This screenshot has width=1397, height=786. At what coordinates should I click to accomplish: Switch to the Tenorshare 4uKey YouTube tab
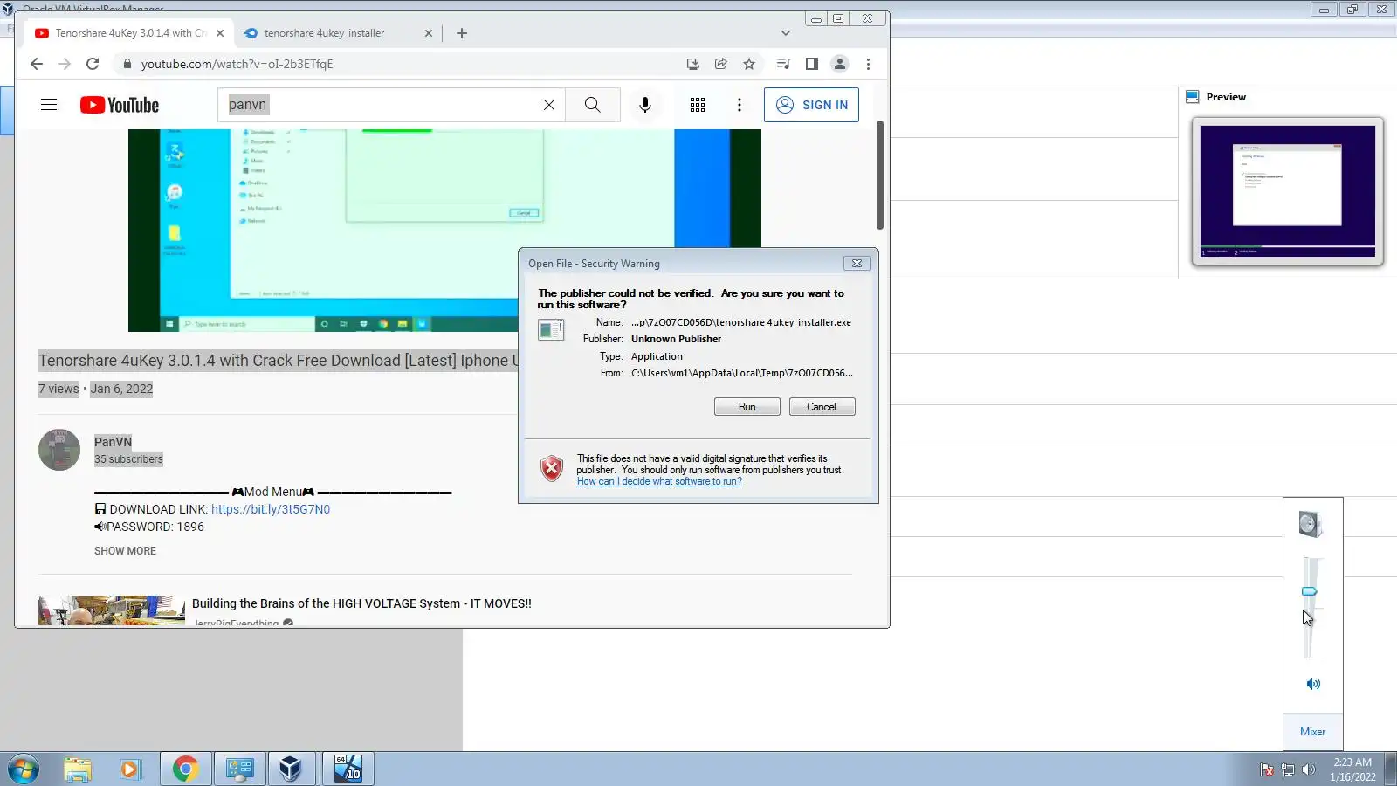click(130, 33)
